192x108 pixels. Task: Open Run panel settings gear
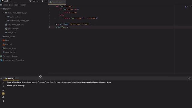tap(189, 78)
